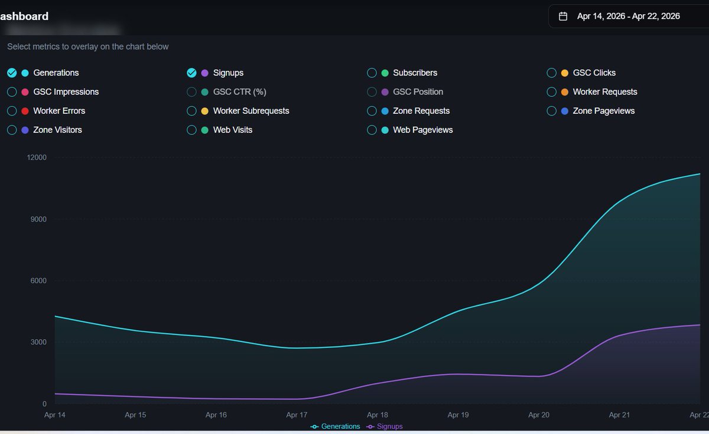Uncheck the Generations metric checkbox
The width and height of the screenshot is (709, 434).
[x=12, y=73]
